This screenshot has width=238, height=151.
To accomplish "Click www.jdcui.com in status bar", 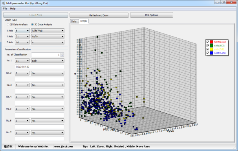I will [x=64, y=146].
